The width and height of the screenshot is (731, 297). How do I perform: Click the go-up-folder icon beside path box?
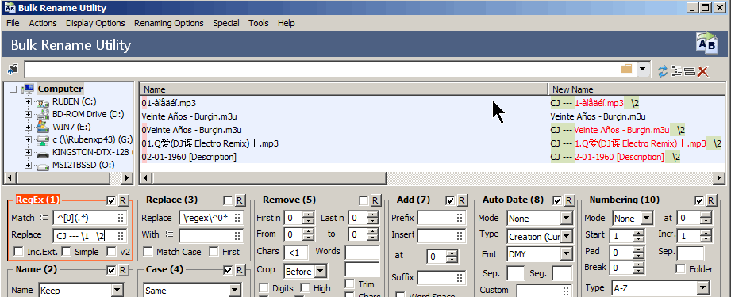coord(13,70)
